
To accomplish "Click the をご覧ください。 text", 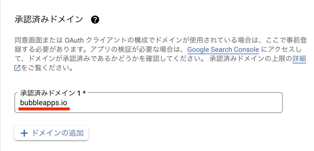I will tap(47, 68).
